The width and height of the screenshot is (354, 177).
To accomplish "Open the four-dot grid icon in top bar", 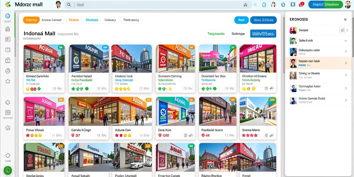I will pos(255,4).
